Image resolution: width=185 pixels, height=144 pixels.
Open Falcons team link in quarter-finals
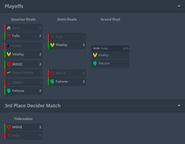[18, 91]
